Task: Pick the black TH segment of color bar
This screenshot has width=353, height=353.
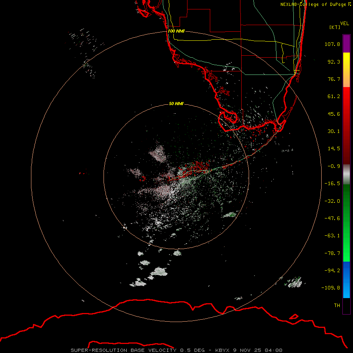Action: coord(346,306)
